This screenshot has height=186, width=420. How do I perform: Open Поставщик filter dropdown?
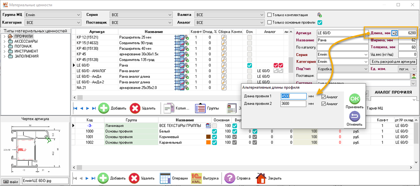[x=141, y=22]
